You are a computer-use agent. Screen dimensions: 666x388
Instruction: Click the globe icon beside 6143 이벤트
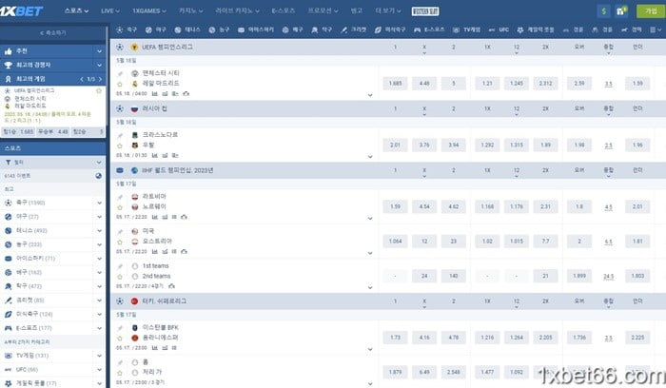[99, 176]
